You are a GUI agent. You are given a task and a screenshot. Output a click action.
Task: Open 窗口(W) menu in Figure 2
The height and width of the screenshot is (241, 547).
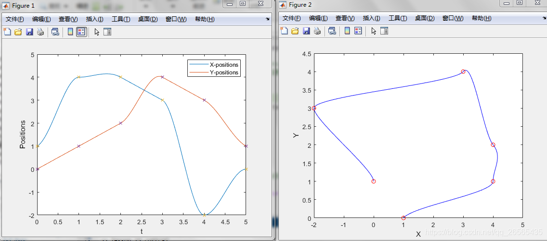pyautogui.click(x=453, y=18)
